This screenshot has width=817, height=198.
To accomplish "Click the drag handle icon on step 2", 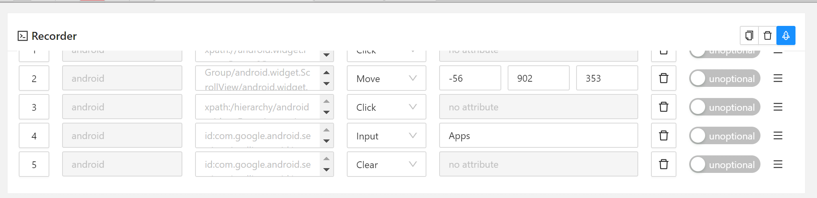I will tap(778, 78).
